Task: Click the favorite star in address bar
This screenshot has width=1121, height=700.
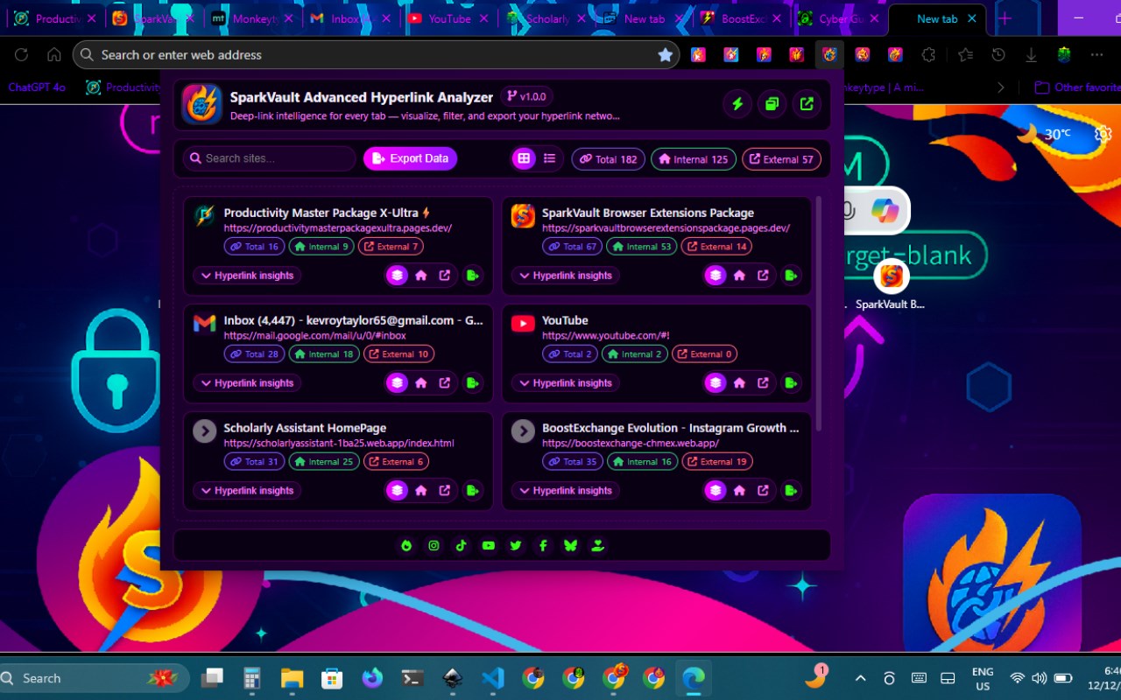Action: point(666,55)
